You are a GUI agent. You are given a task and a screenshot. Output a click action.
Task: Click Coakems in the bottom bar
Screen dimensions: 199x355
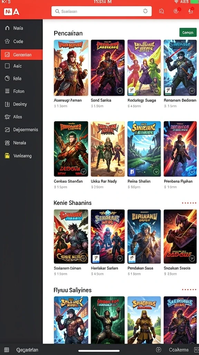179,350
